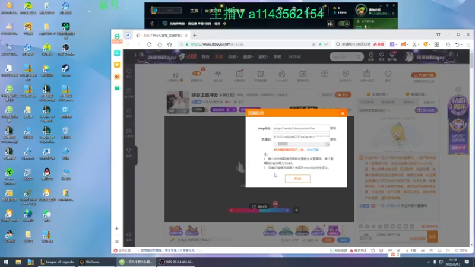Select the Douyu browser tab

[161, 36]
